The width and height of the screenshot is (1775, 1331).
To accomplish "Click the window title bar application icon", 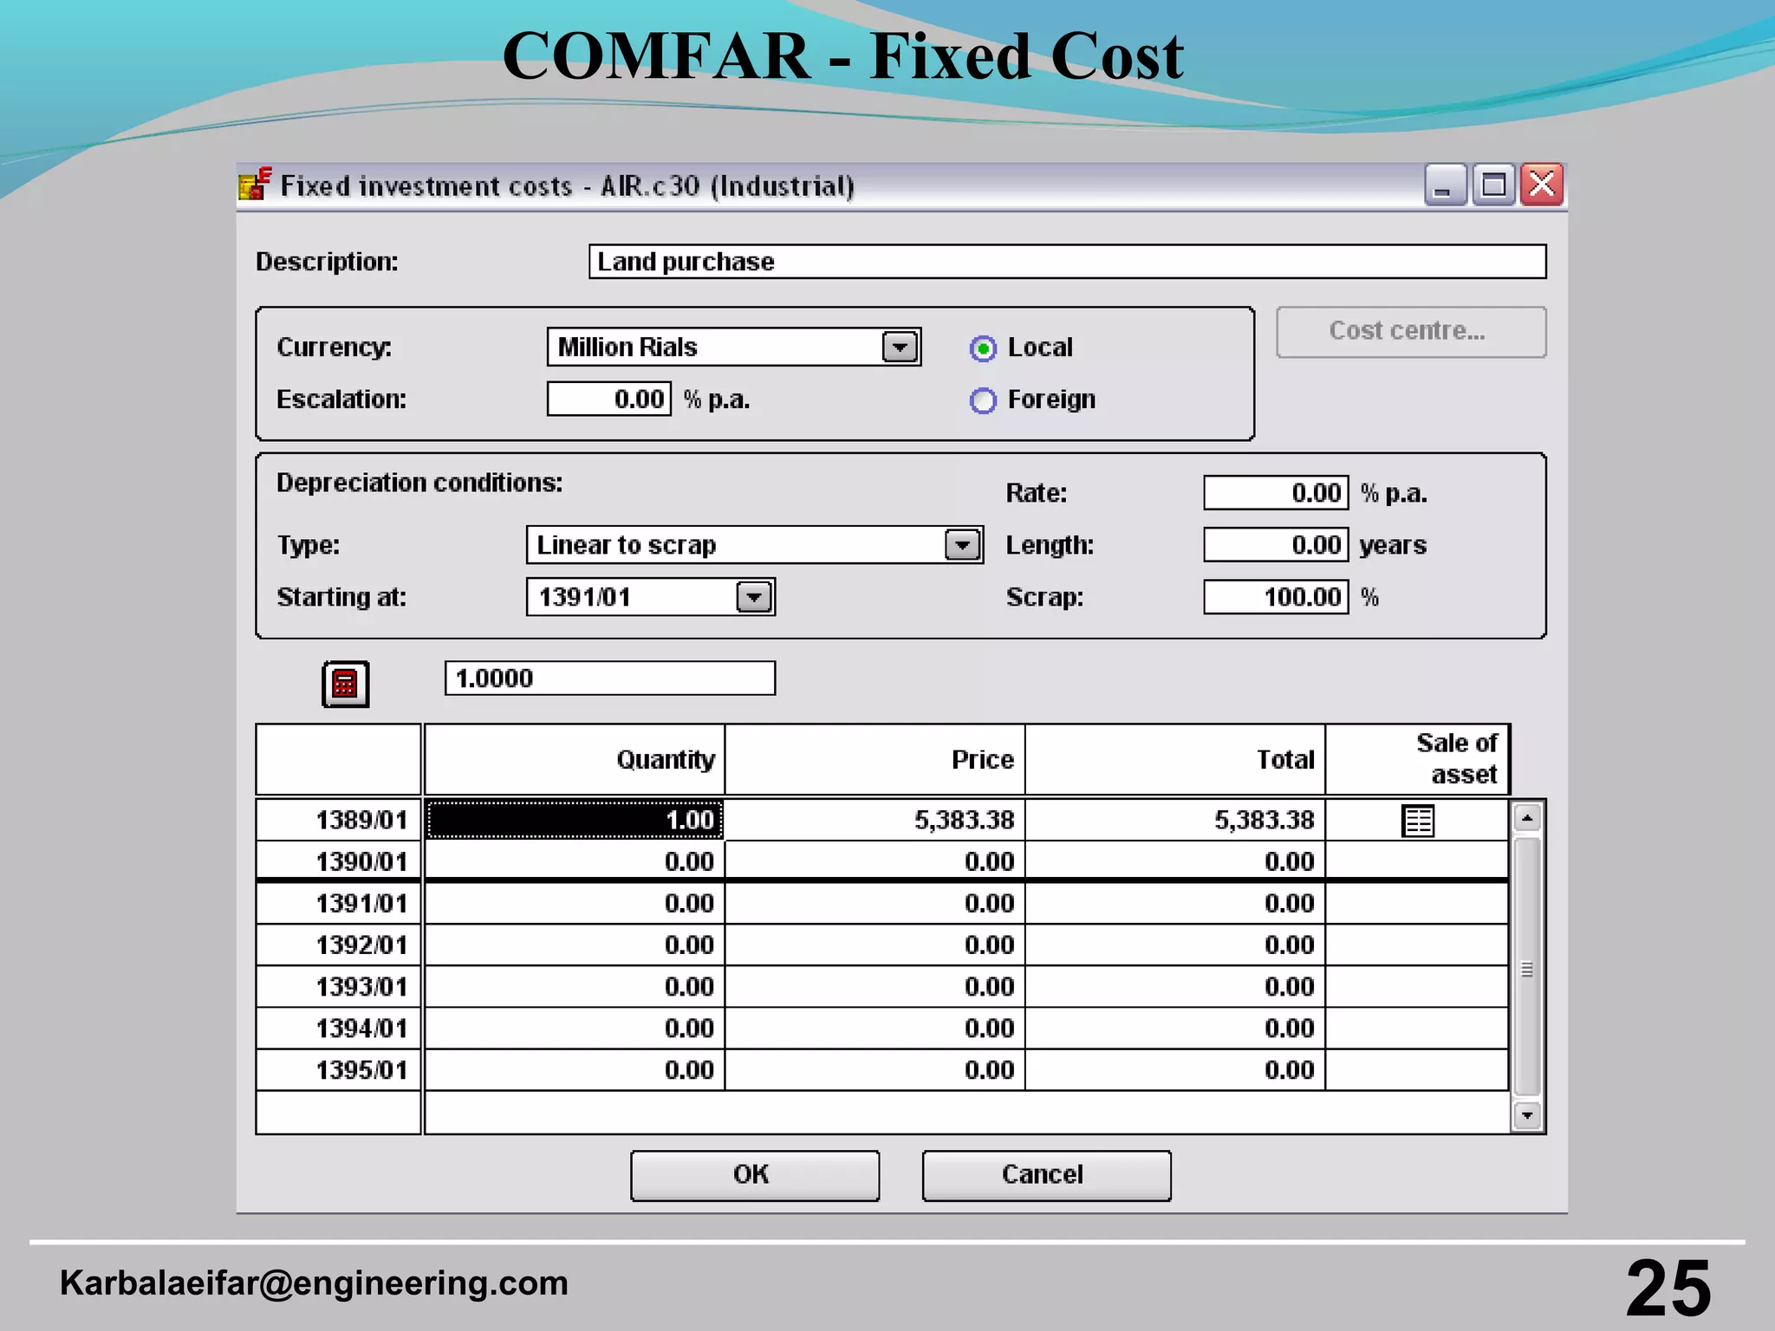I will 255,185.
